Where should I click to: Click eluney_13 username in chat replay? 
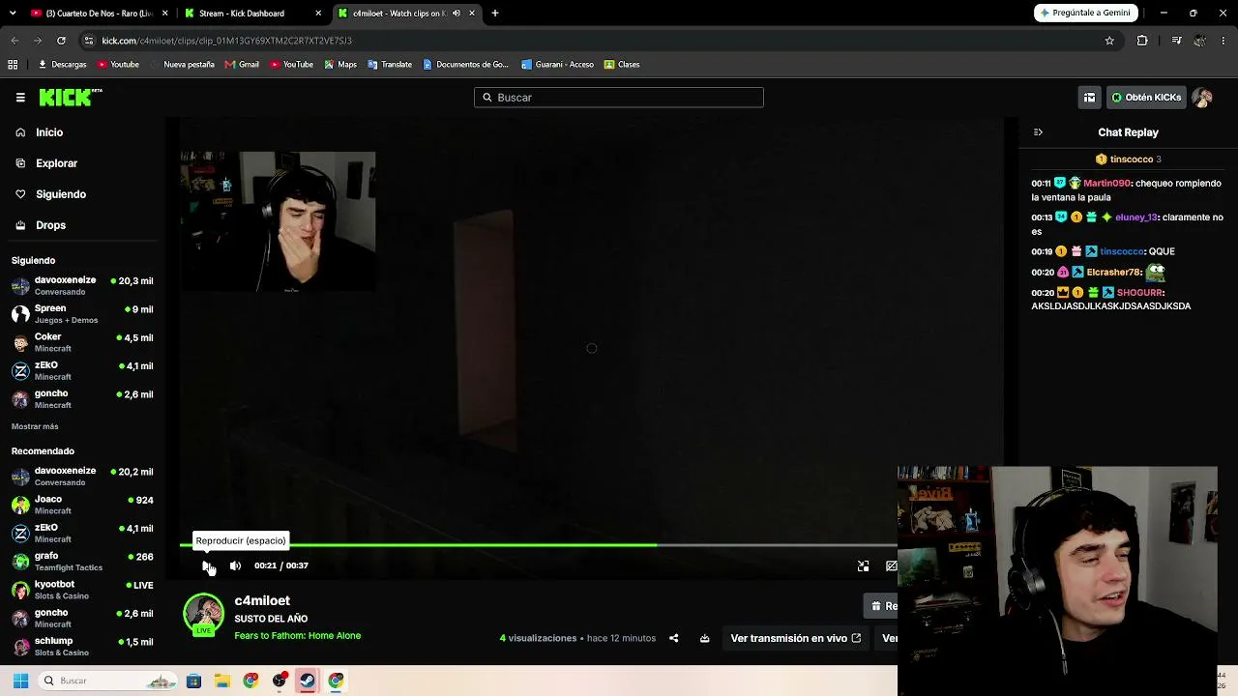(1136, 217)
